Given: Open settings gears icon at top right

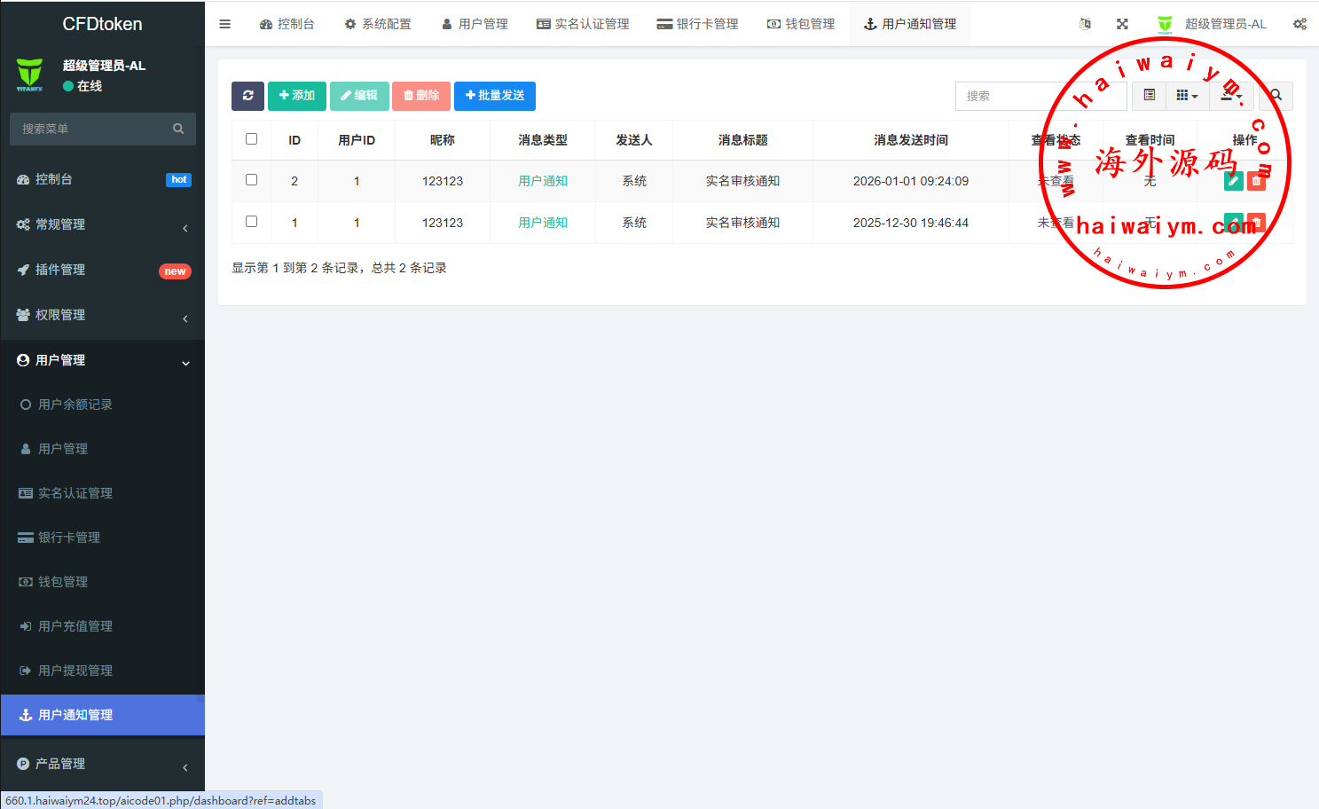Looking at the screenshot, I should [x=1299, y=24].
